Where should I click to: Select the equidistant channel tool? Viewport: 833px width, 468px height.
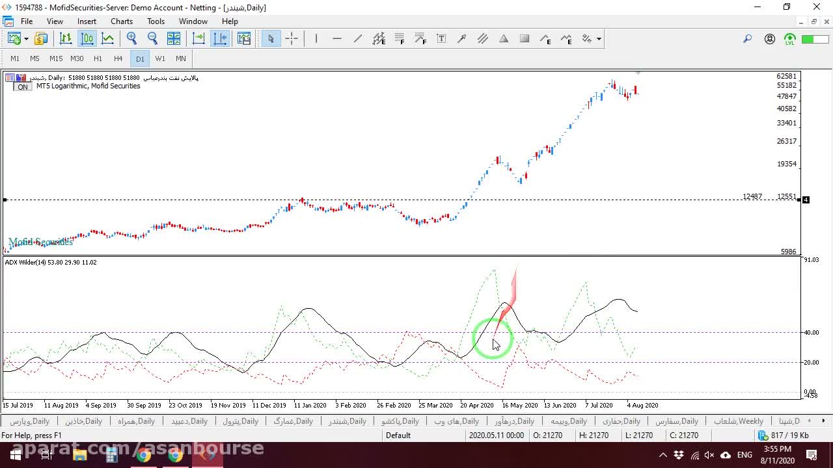(379, 39)
